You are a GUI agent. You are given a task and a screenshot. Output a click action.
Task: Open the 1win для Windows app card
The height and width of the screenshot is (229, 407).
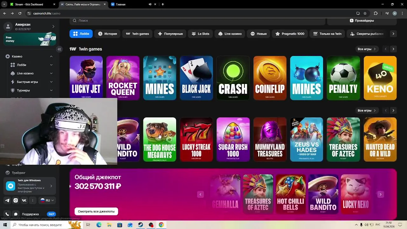point(30,186)
